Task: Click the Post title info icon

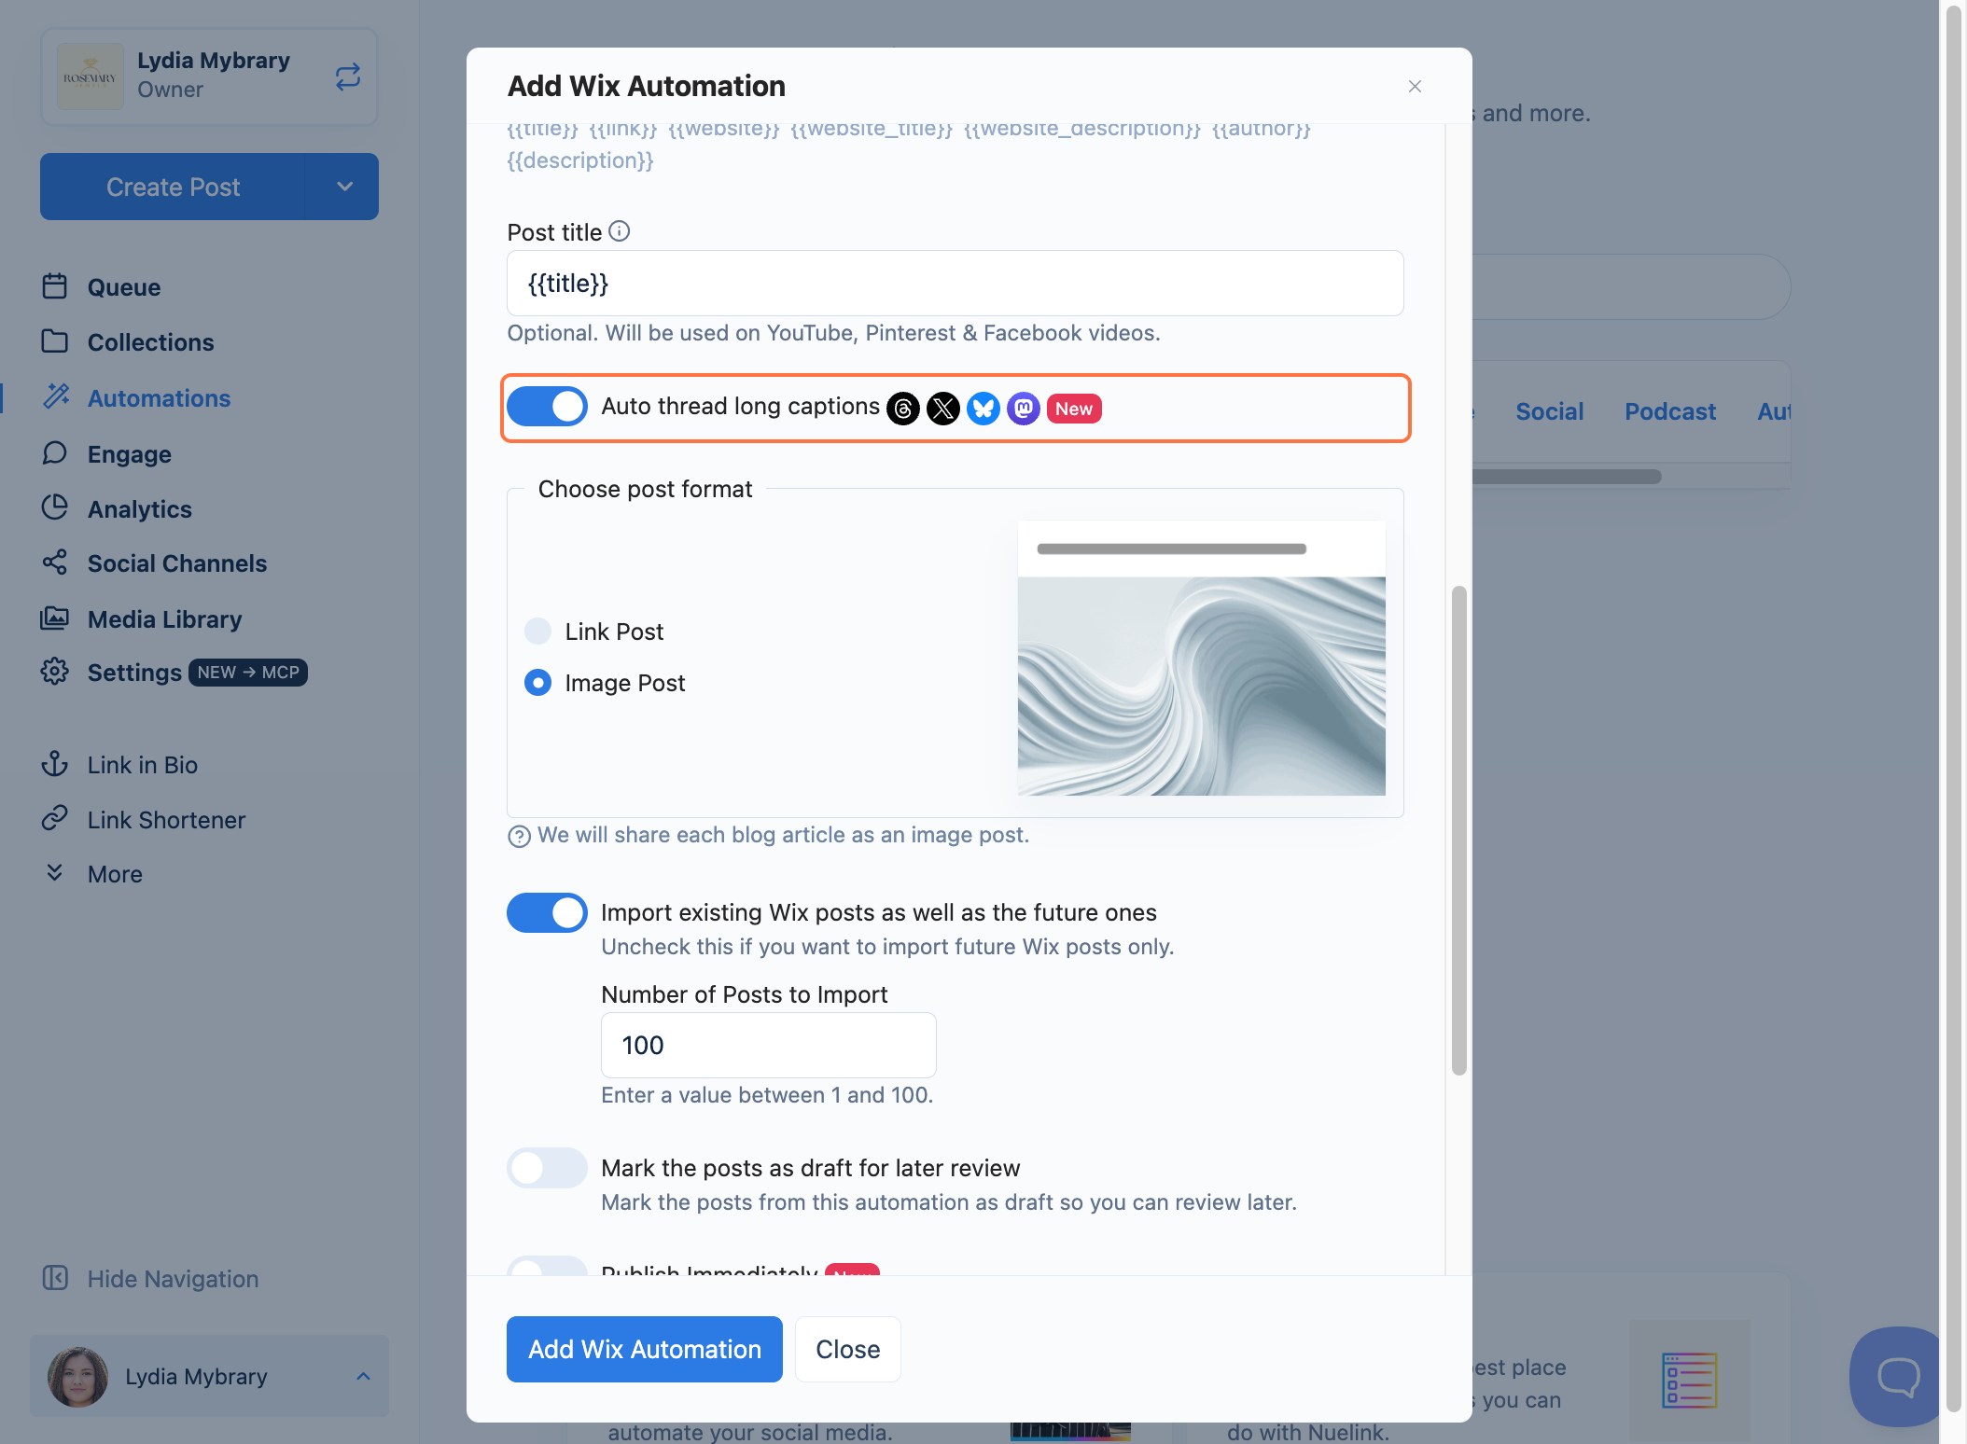Action: tap(620, 231)
